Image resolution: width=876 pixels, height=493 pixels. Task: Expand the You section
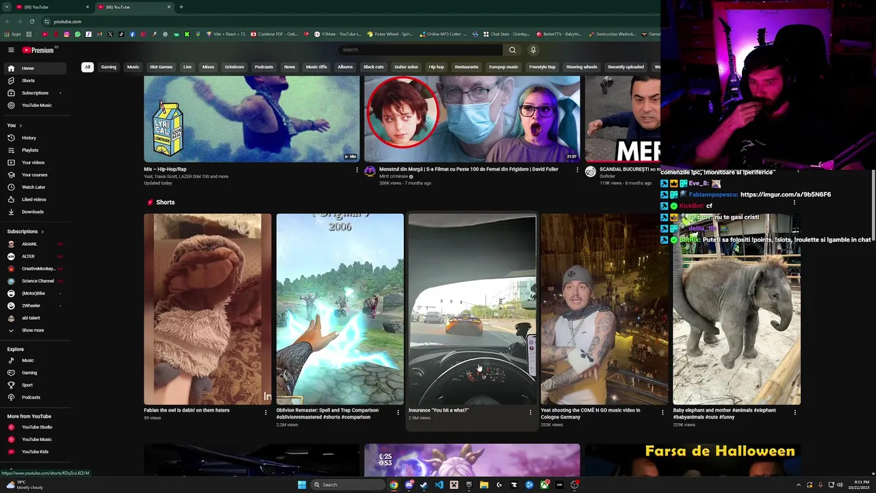pyautogui.click(x=14, y=125)
